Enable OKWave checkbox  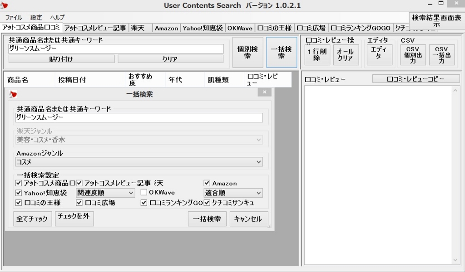coord(144,192)
